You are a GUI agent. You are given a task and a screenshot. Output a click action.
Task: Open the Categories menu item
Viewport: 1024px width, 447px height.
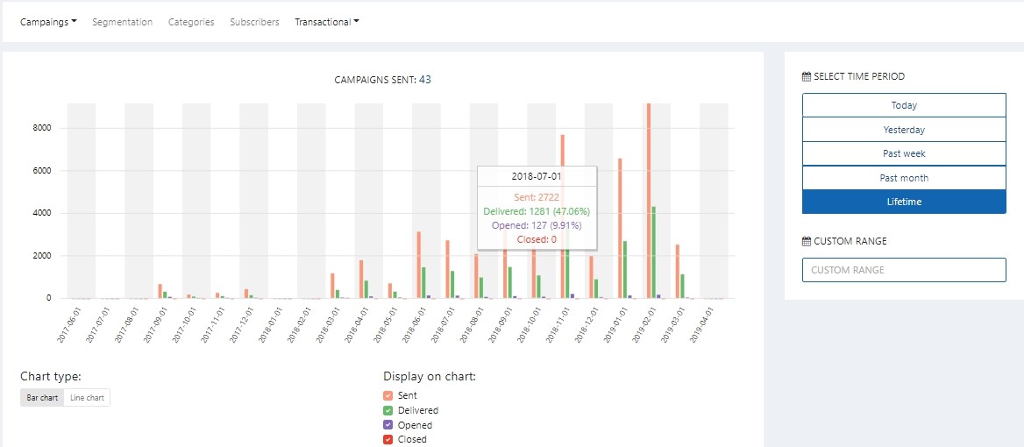191,22
